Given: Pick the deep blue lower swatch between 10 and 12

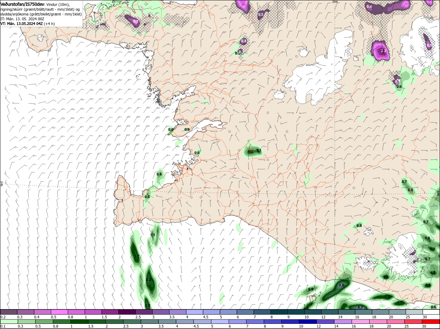Looking at the screenshot, I should point(309,321).
